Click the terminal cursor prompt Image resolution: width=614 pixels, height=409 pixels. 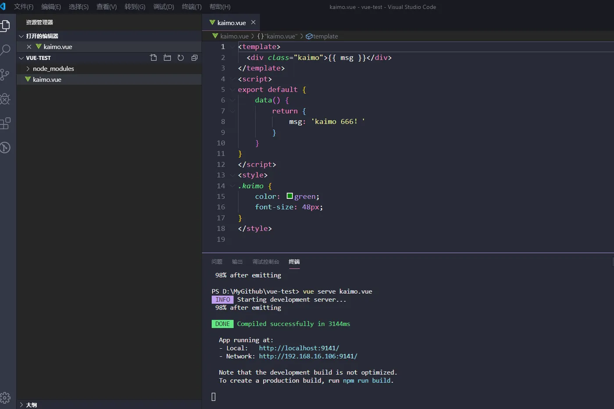[214, 397]
